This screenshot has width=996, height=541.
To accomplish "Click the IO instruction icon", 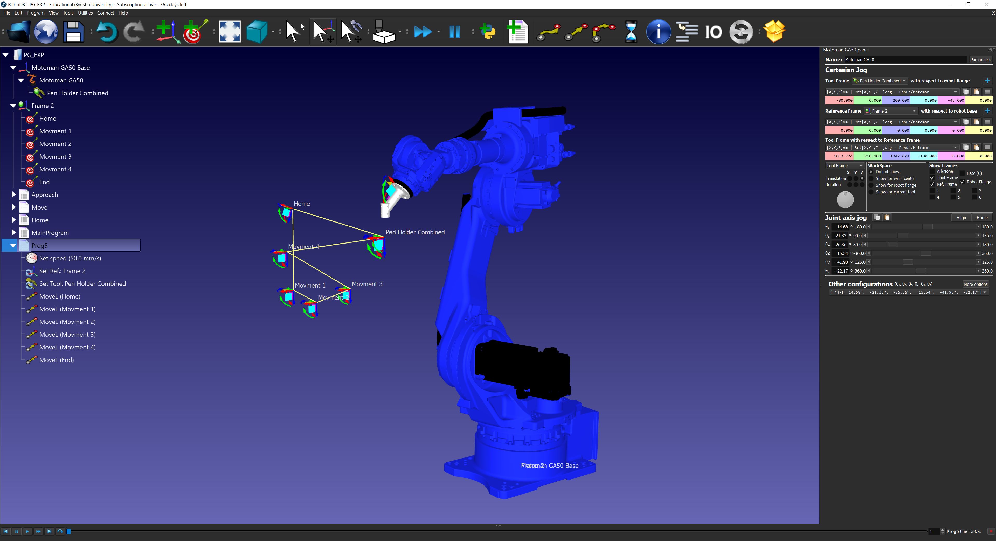I will coord(713,31).
